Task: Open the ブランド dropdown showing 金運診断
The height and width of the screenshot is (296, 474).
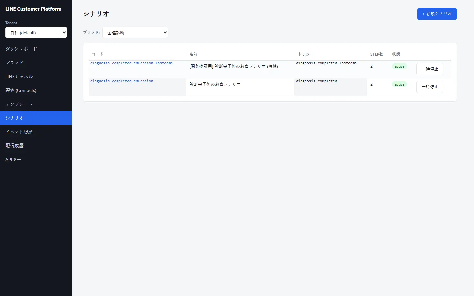Action: 135,33
